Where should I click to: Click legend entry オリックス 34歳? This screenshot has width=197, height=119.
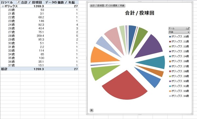coord(179,96)
